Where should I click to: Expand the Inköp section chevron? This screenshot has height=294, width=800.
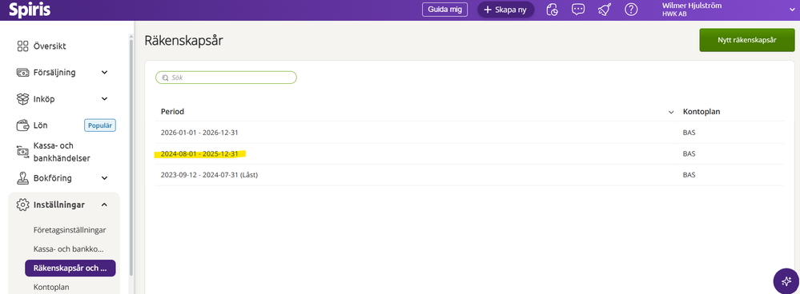[105, 99]
